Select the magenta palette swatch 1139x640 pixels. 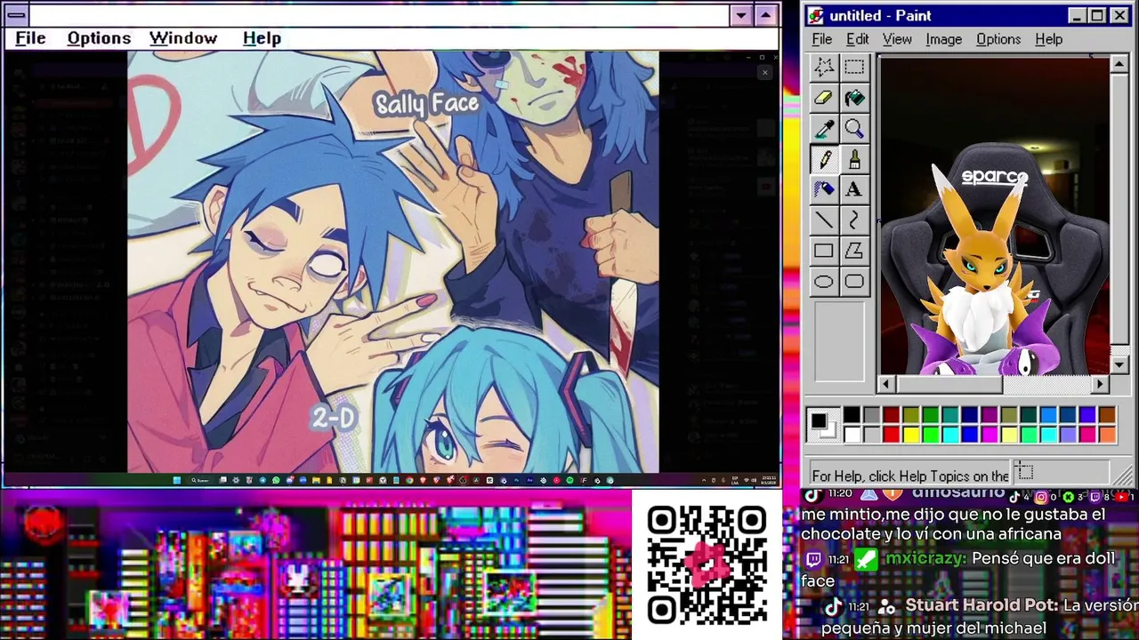click(x=989, y=434)
